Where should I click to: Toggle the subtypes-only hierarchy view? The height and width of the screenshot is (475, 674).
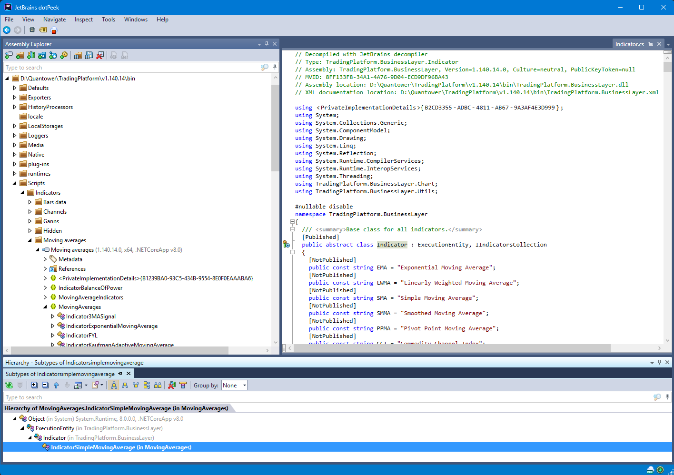(125, 385)
